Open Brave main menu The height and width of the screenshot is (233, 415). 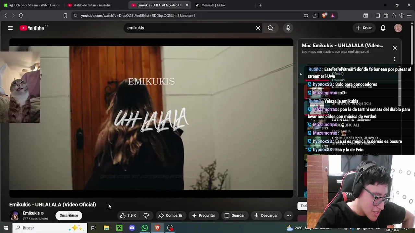[409, 16]
